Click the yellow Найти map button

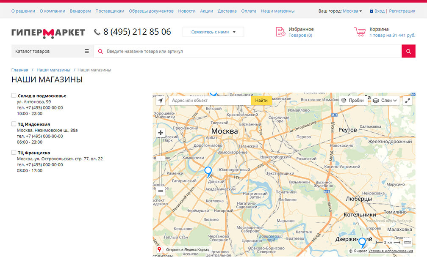pyautogui.click(x=261, y=101)
